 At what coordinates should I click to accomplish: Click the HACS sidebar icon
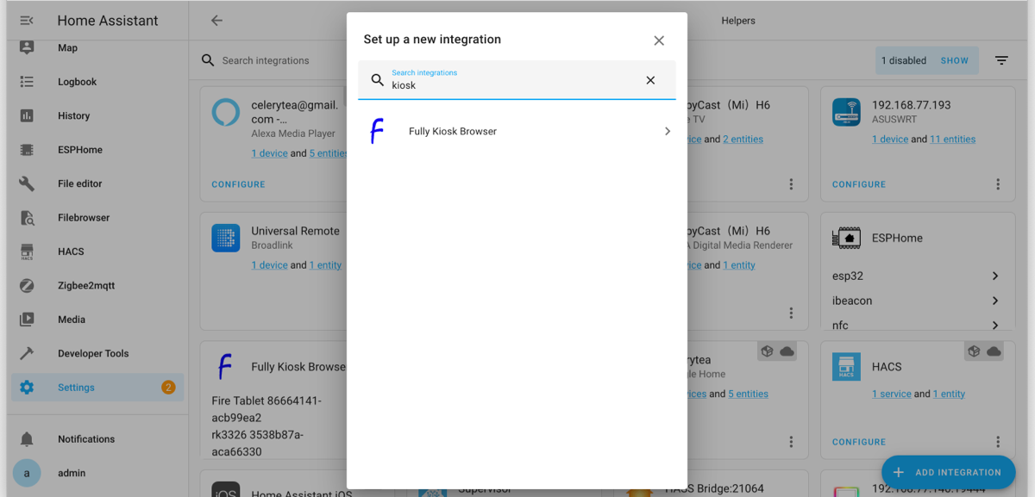click(x=27, y=252)
